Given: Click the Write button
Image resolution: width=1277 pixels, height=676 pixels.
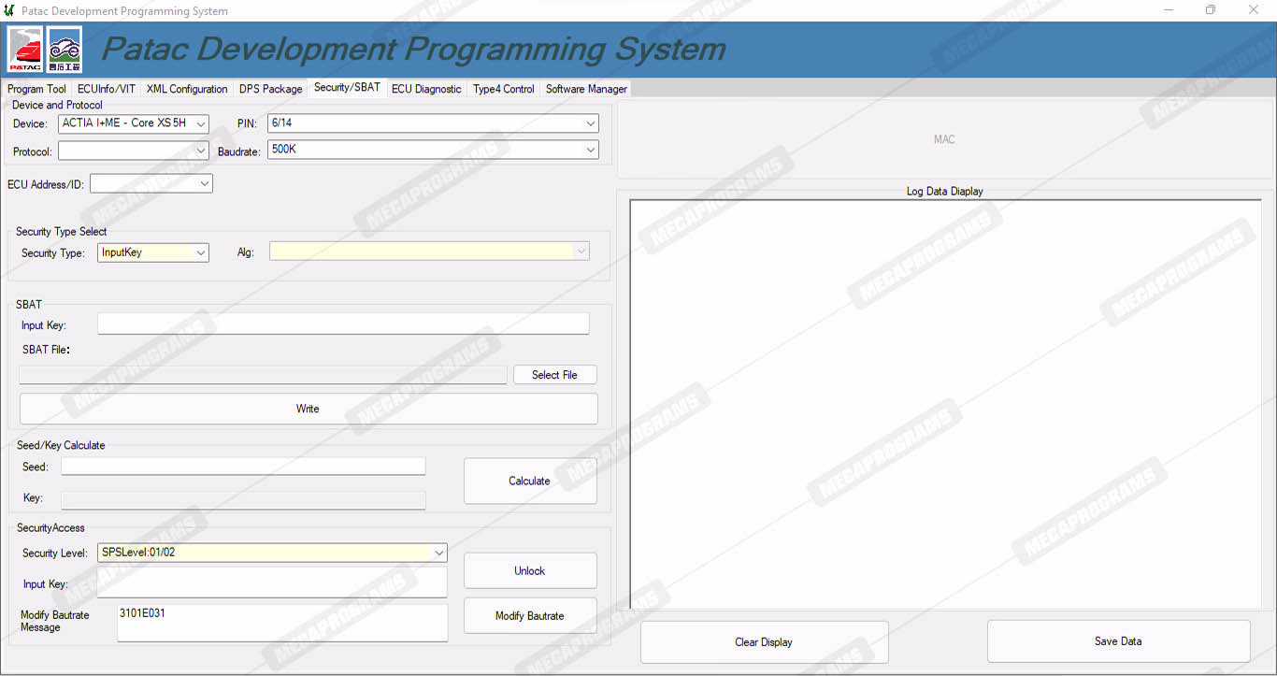Looking at the screenshot, I should [308, 409].
